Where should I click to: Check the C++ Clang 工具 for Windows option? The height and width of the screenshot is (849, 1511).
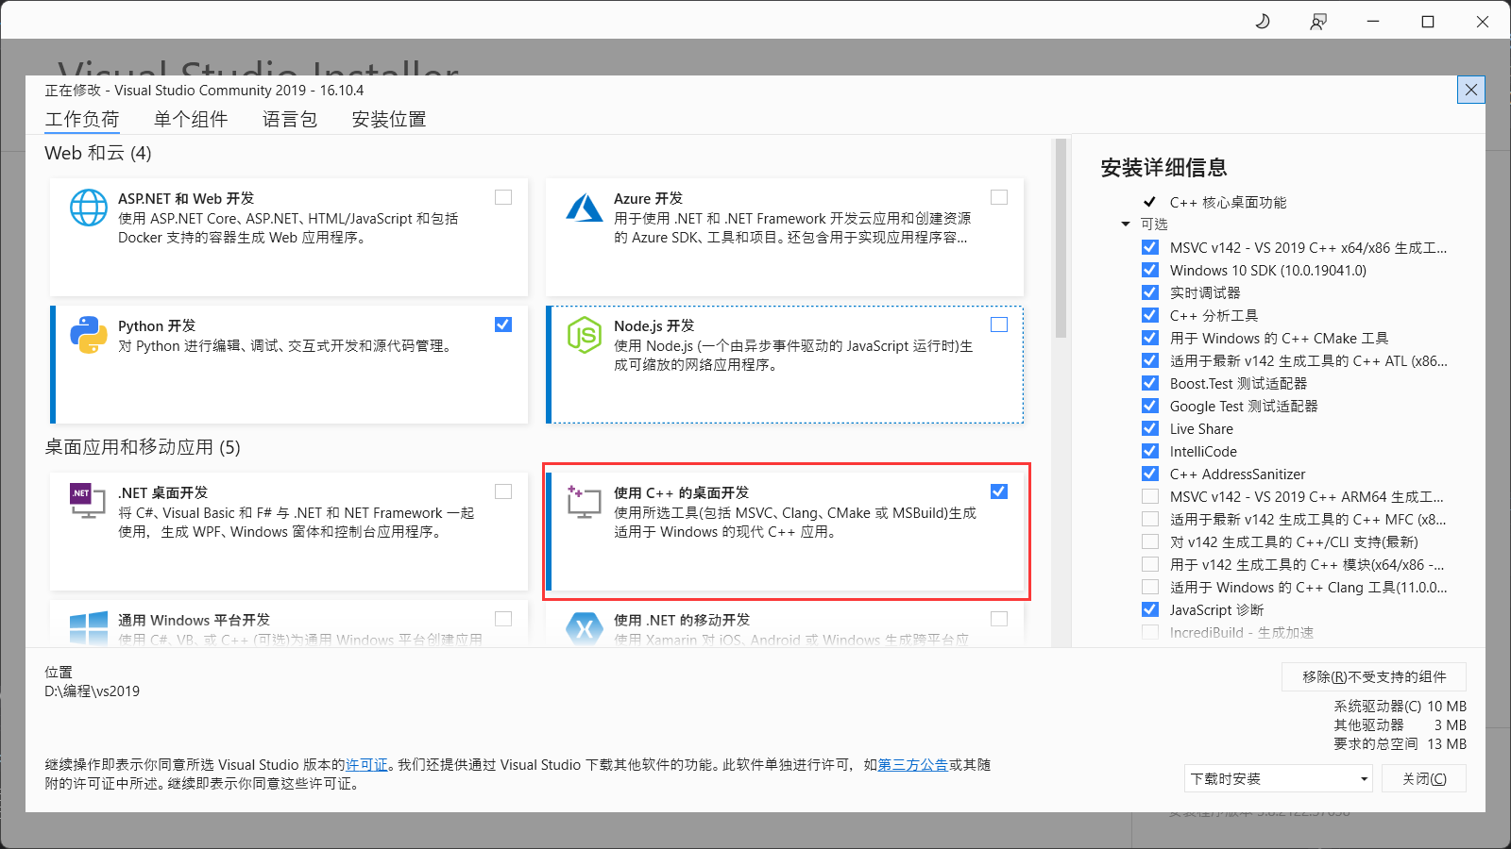click(1150, 587)
